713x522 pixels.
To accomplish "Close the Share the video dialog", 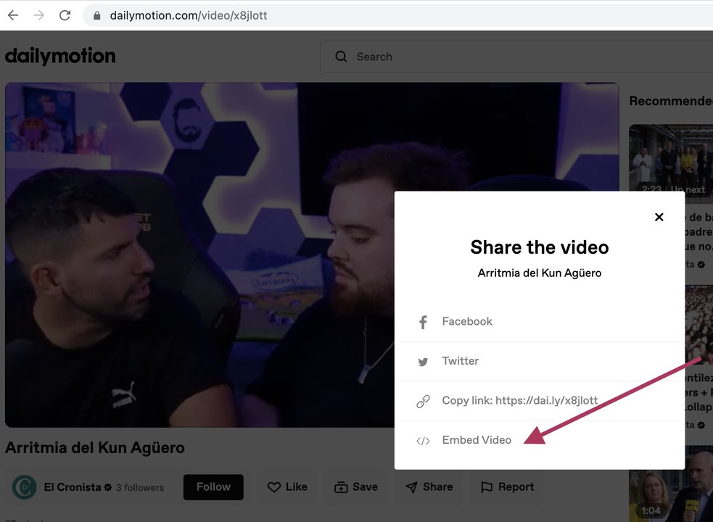I will tap(659, 217).
